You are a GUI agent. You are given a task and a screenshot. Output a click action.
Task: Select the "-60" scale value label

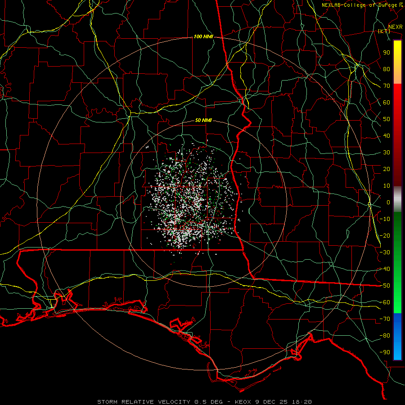click(385, 302)
